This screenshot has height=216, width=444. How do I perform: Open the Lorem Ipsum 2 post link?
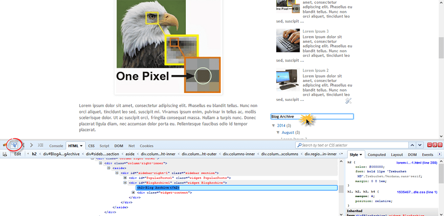[x=316, y=70]
